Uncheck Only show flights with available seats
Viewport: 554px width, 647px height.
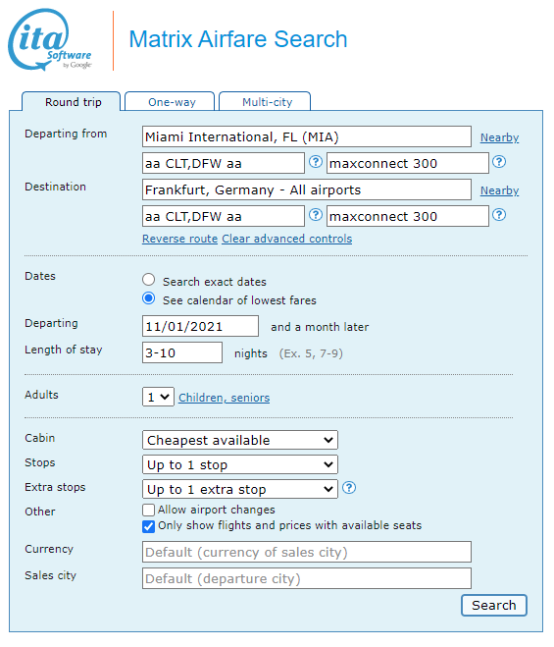point(148,526)
